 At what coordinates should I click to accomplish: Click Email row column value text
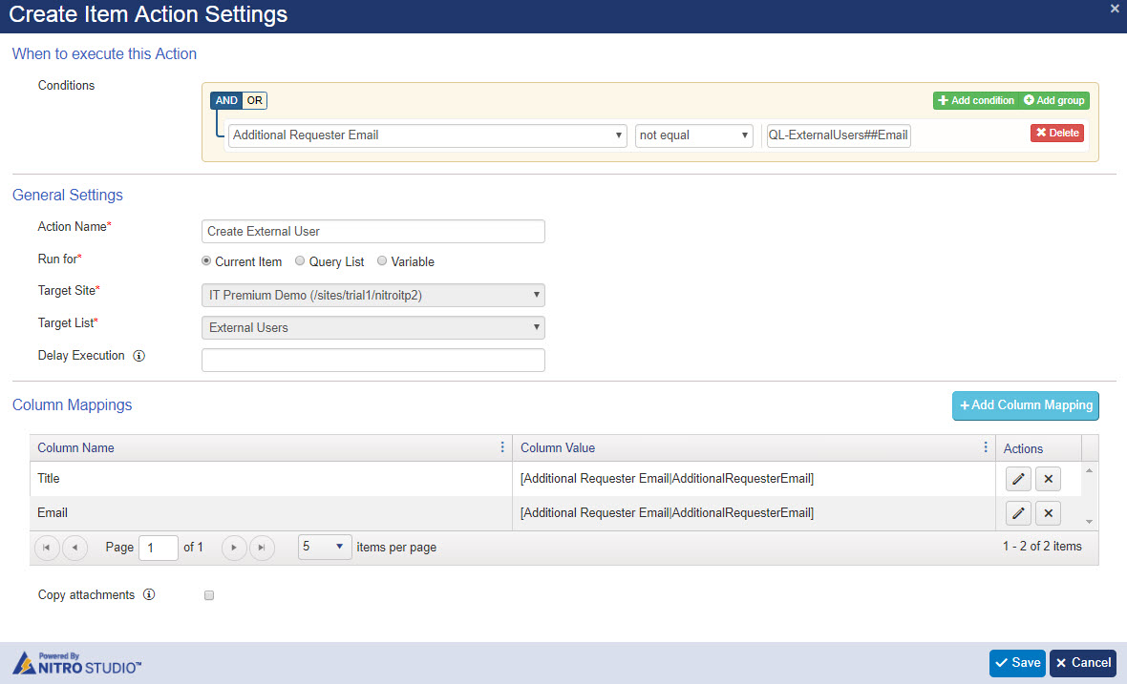pos(667,513)
